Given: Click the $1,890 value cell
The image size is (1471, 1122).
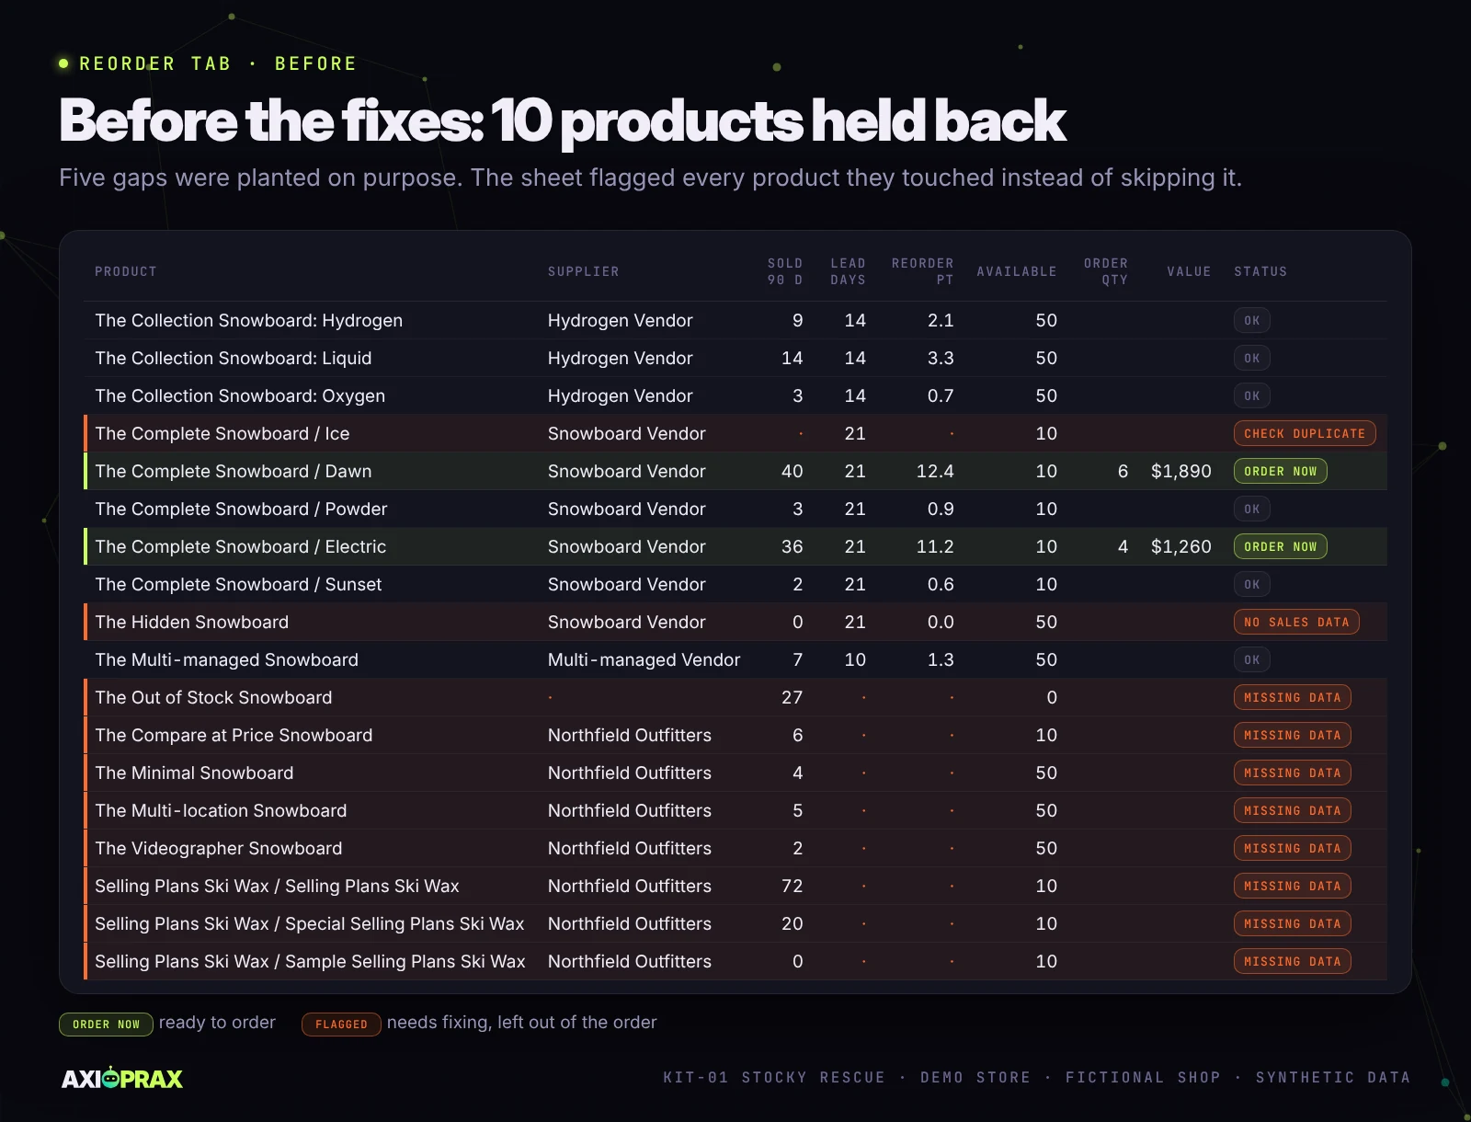Looking at the screenshot, I should pos(1181,471).
